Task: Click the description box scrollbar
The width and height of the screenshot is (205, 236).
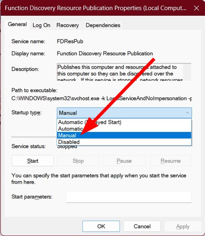Action: (x=187, y=72)
